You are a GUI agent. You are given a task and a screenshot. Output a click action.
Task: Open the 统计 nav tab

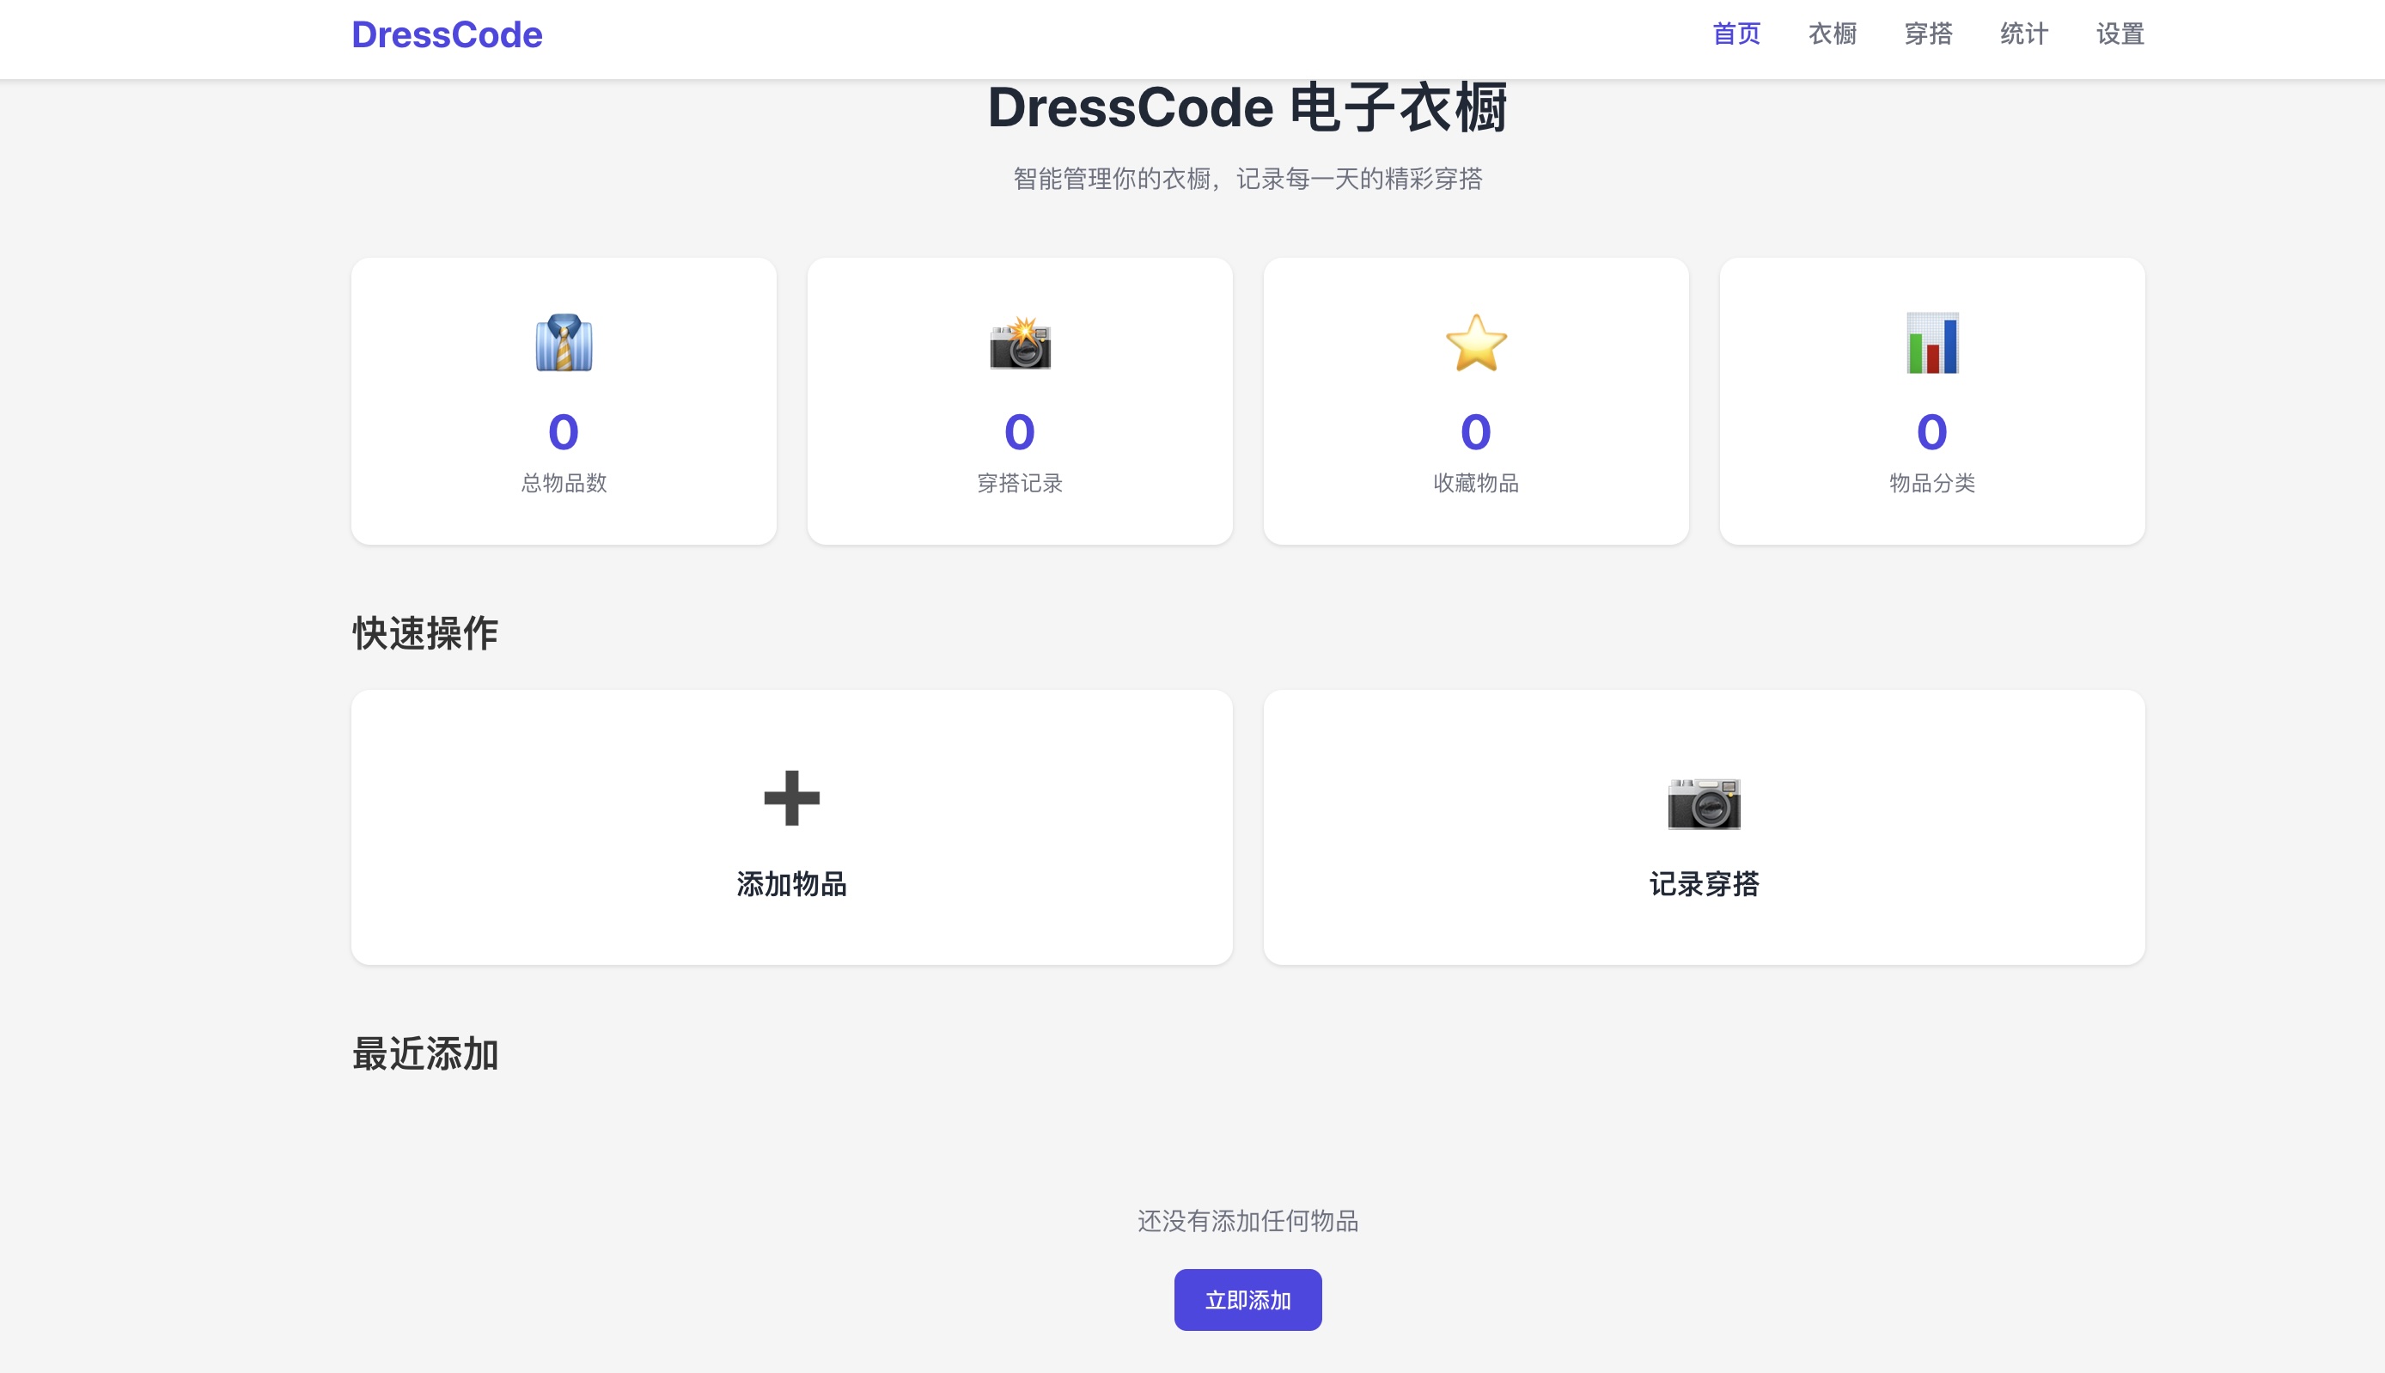tap(2024, 34)
